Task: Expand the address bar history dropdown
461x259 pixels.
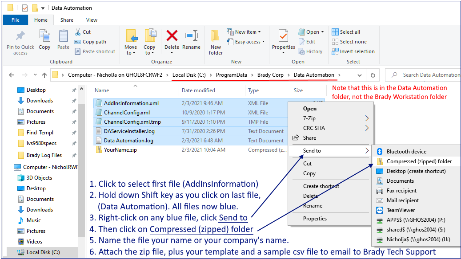Action: coord(360,75)
